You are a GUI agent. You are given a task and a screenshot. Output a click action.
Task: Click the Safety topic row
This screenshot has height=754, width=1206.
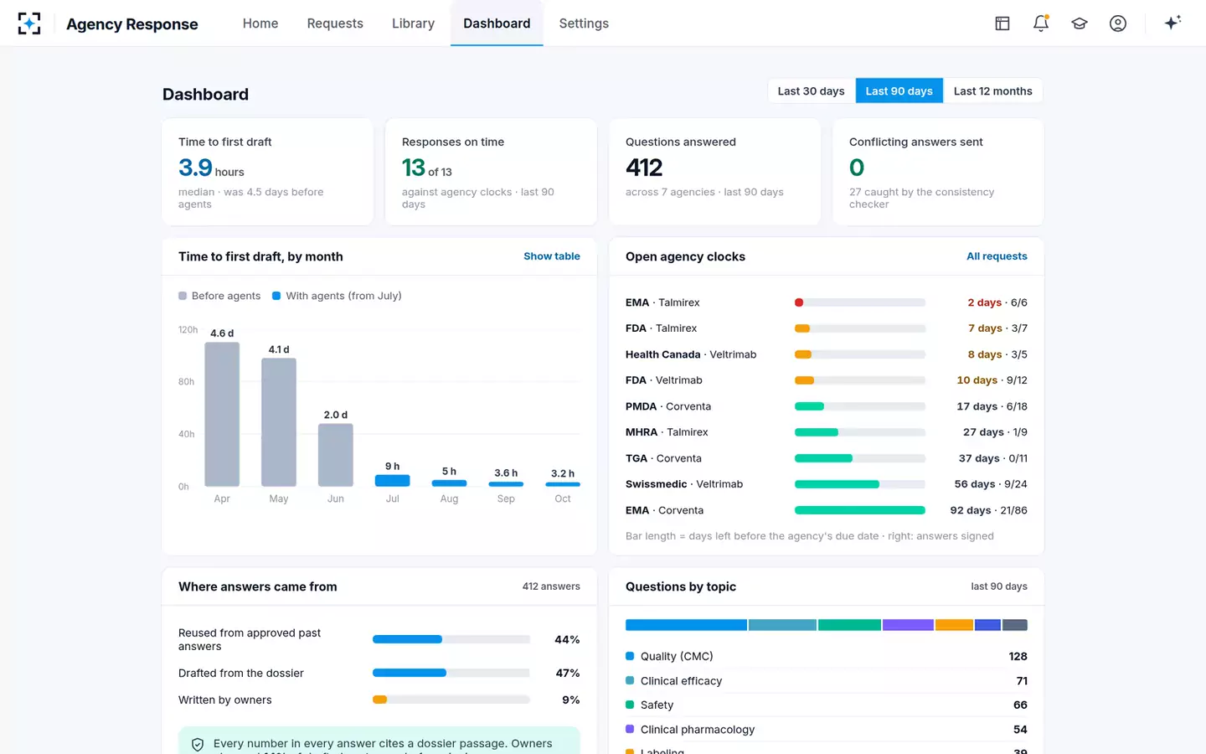point(827,705)
